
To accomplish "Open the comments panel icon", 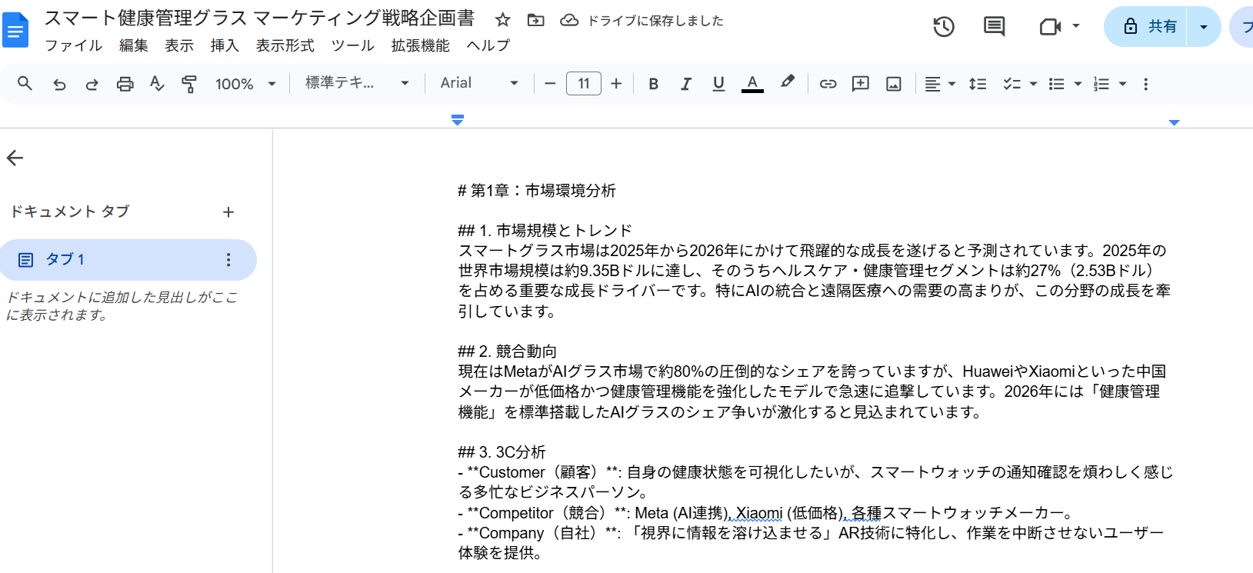I will point(995,27).
